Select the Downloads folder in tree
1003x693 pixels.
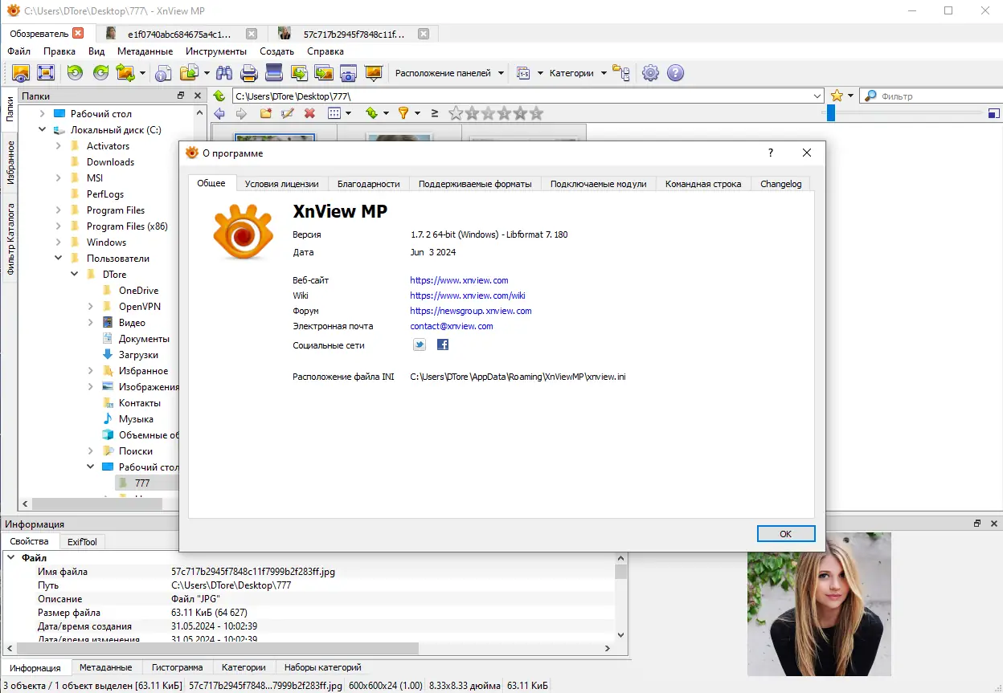pyautogui.click(x=110, y=162)
